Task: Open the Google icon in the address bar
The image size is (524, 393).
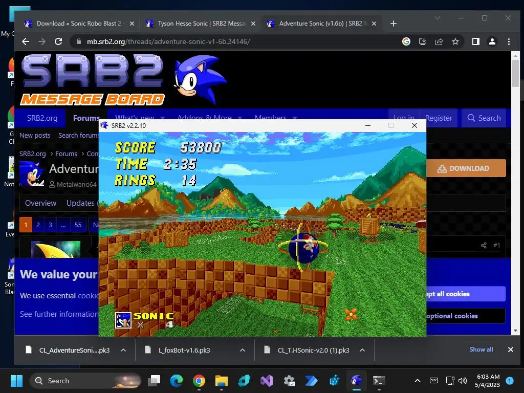Action: (406, 41)
